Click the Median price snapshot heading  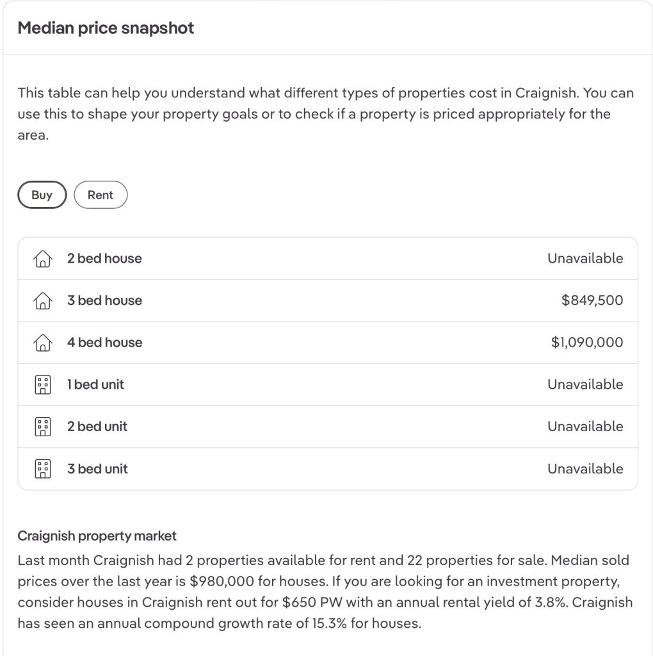pos(106,28)
